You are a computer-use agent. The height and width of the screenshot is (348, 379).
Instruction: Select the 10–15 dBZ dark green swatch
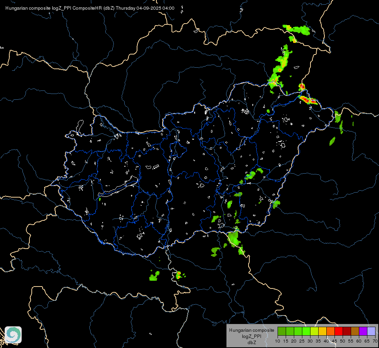(x=282, y=331)
